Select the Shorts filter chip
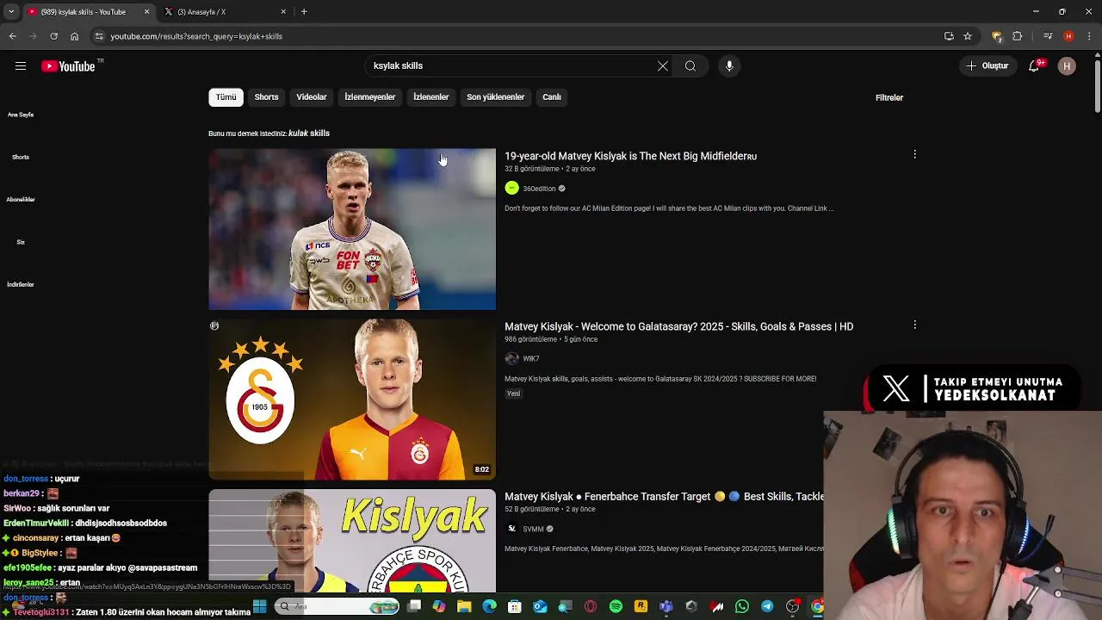 coord(266,97)
